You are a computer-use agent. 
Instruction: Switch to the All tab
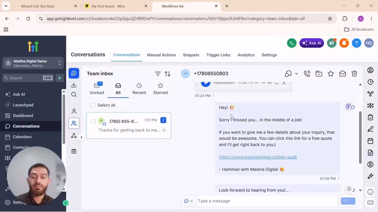pos(118,88)
